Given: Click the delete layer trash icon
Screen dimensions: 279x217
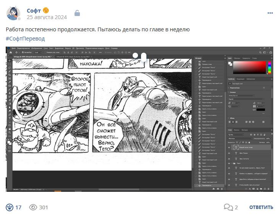Looking at the screenshot, I should point(269,189).
